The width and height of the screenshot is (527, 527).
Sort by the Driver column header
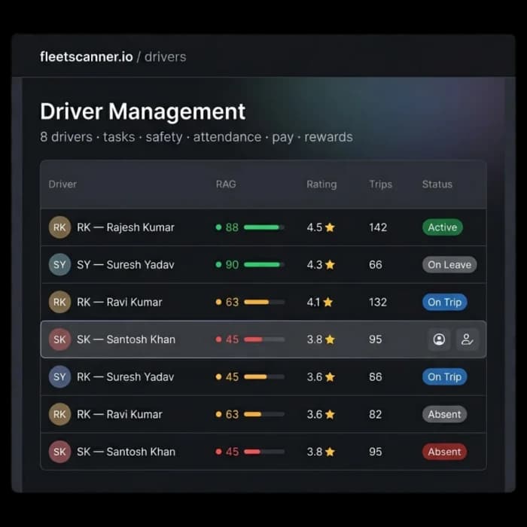click(x=62, y=184)
